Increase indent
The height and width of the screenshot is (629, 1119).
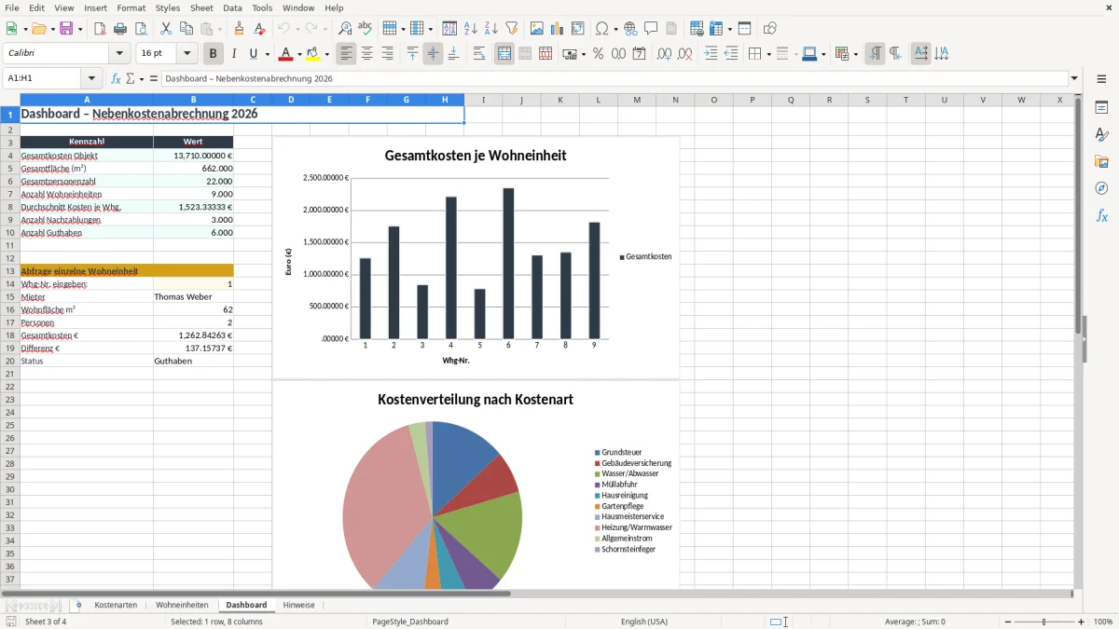coord(711,54)
